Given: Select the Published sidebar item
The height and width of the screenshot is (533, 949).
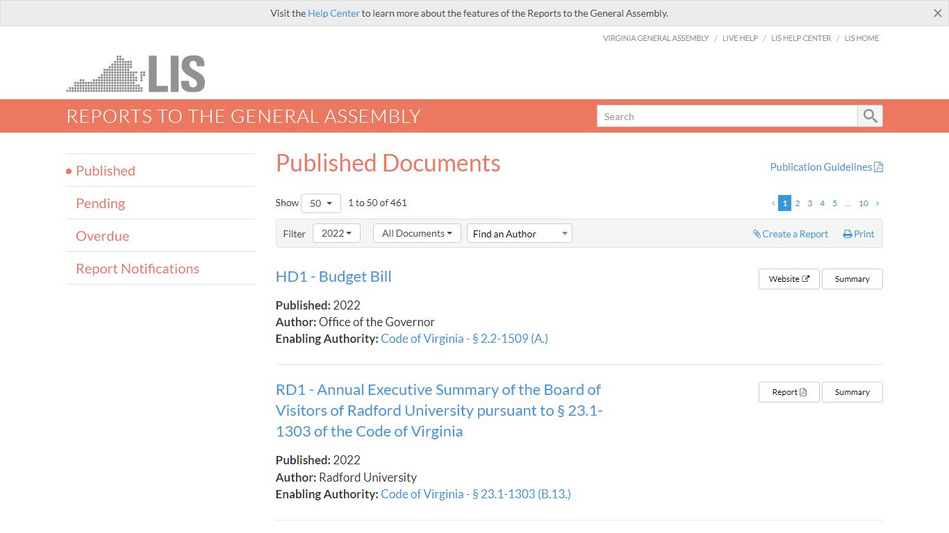Looking at the screenshot, I should 106,171.
